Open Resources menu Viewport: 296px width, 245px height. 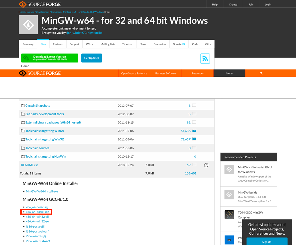click(198, 73)
